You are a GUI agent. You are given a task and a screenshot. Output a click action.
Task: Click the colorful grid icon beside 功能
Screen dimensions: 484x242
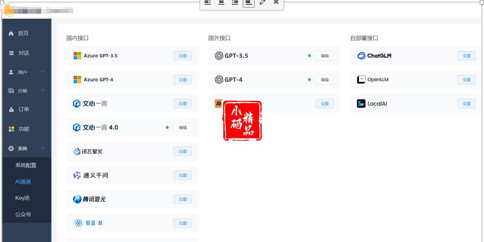tap(11, 129)
